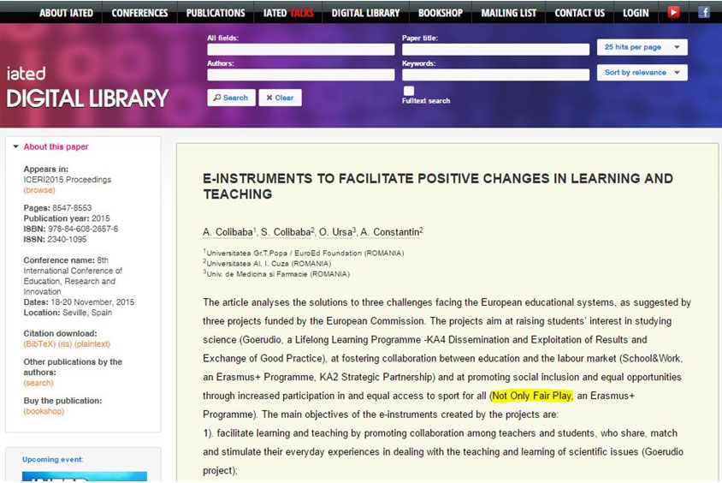Viewport: 722px width, 483px height.
Task: Open the 25 hits per page dropdown
Action: 642,47
